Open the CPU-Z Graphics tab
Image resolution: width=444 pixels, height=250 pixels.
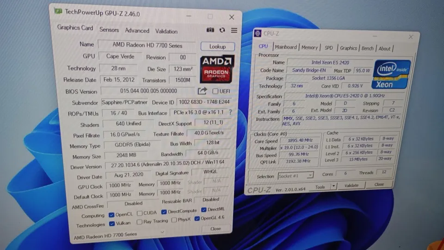point(348,48)
